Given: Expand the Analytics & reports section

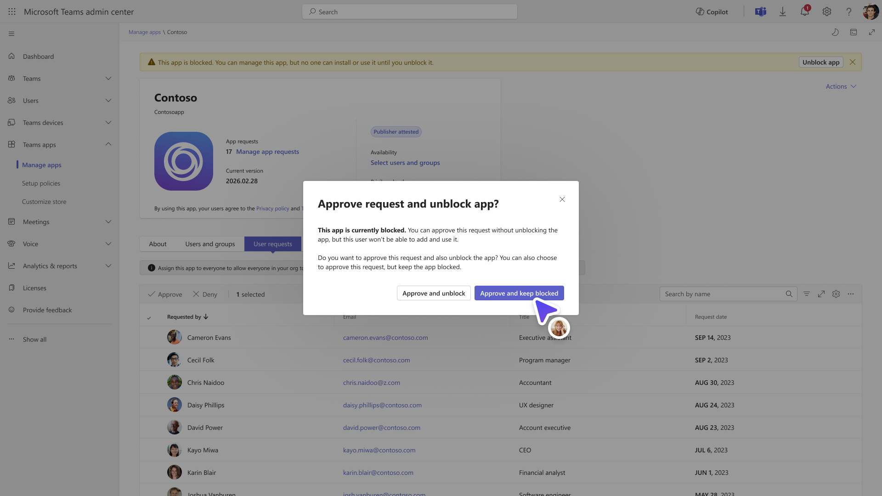Looking at the screenshot, I should click(108, 266).
